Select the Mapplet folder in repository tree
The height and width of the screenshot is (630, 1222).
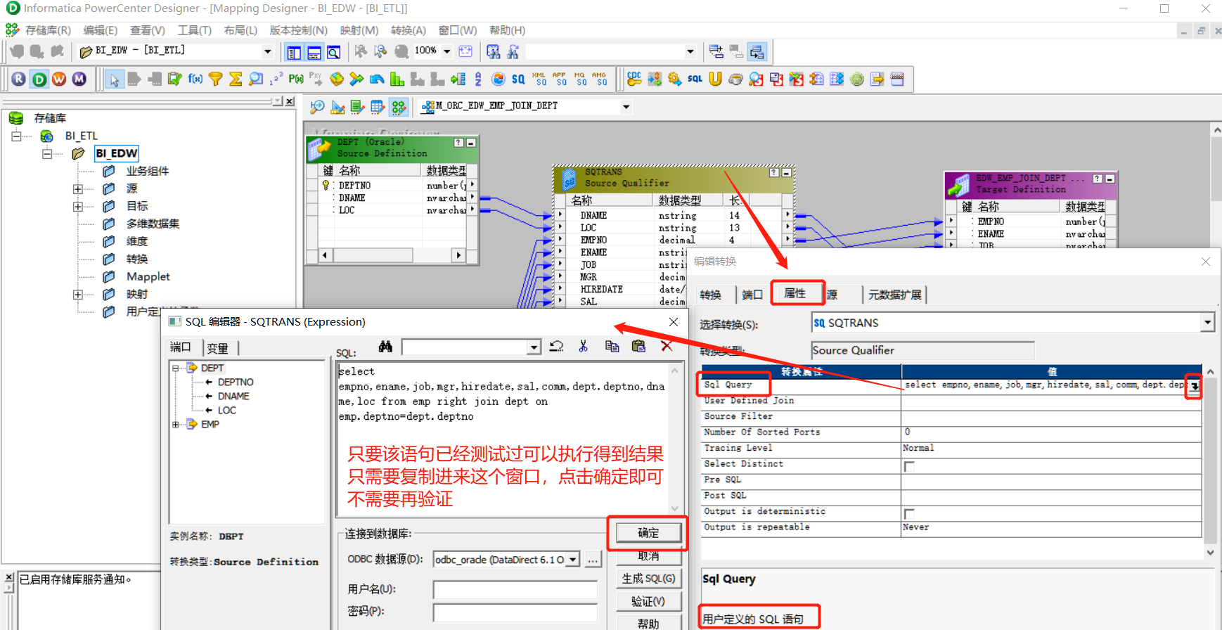point(148,276)
